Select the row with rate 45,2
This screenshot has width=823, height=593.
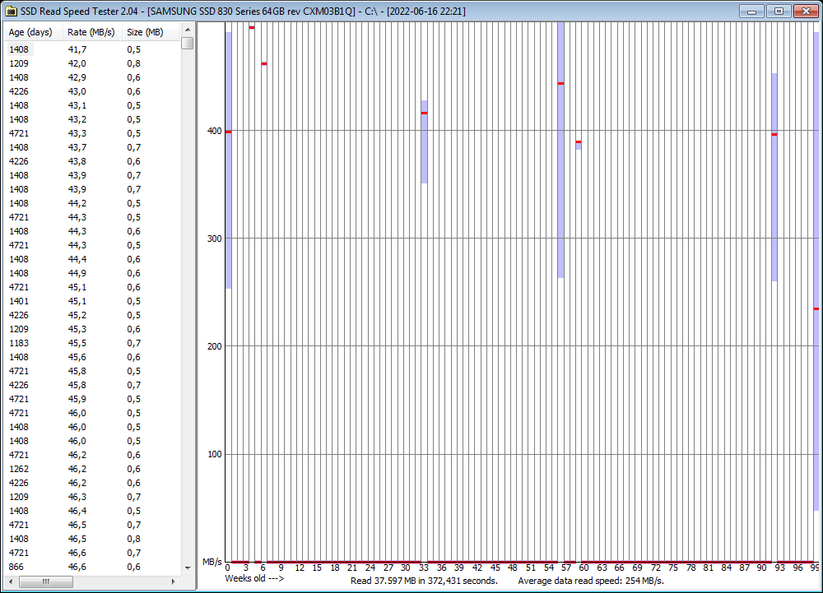pos(92,315)
